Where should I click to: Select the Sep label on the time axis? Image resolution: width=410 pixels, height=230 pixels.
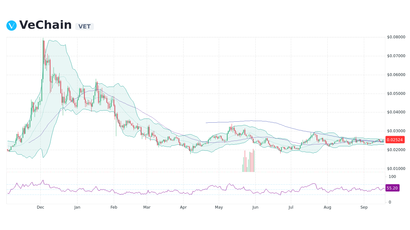364,207
